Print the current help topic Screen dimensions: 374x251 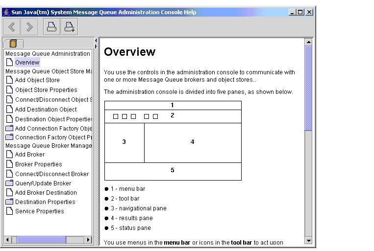(x=51, y=27)
